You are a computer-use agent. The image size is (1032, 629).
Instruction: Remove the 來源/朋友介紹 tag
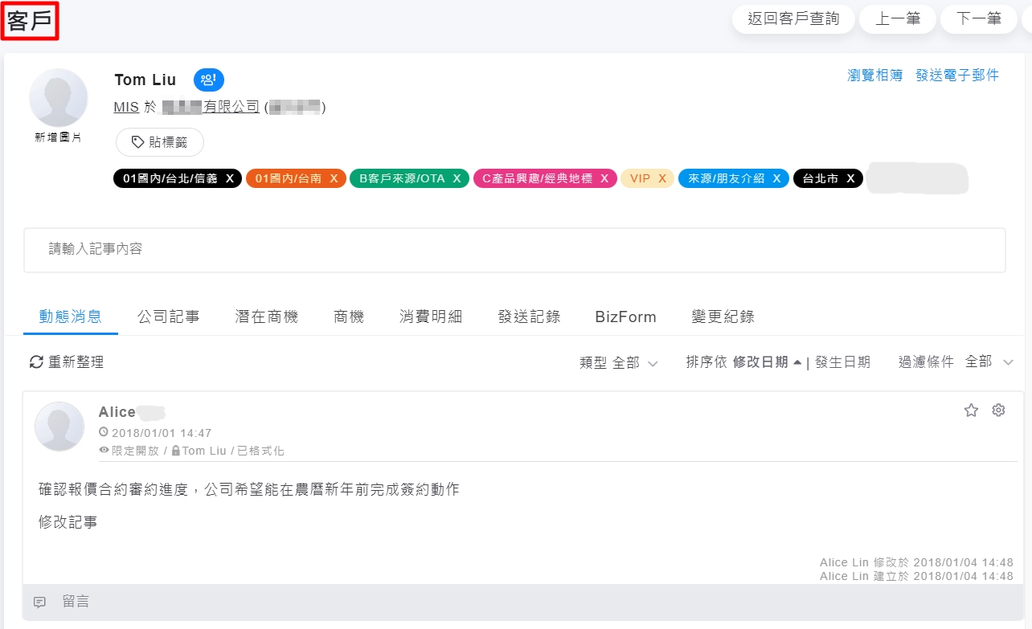coord(776,178)
